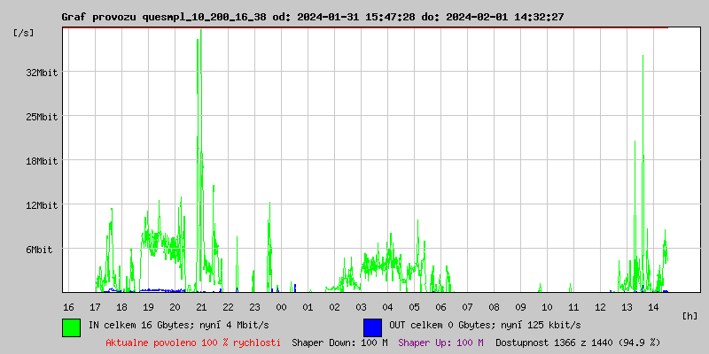Click the [h] hours unit label
This screenshot has width=709, height=354.
pyautogui.click(x=690, y=315)
